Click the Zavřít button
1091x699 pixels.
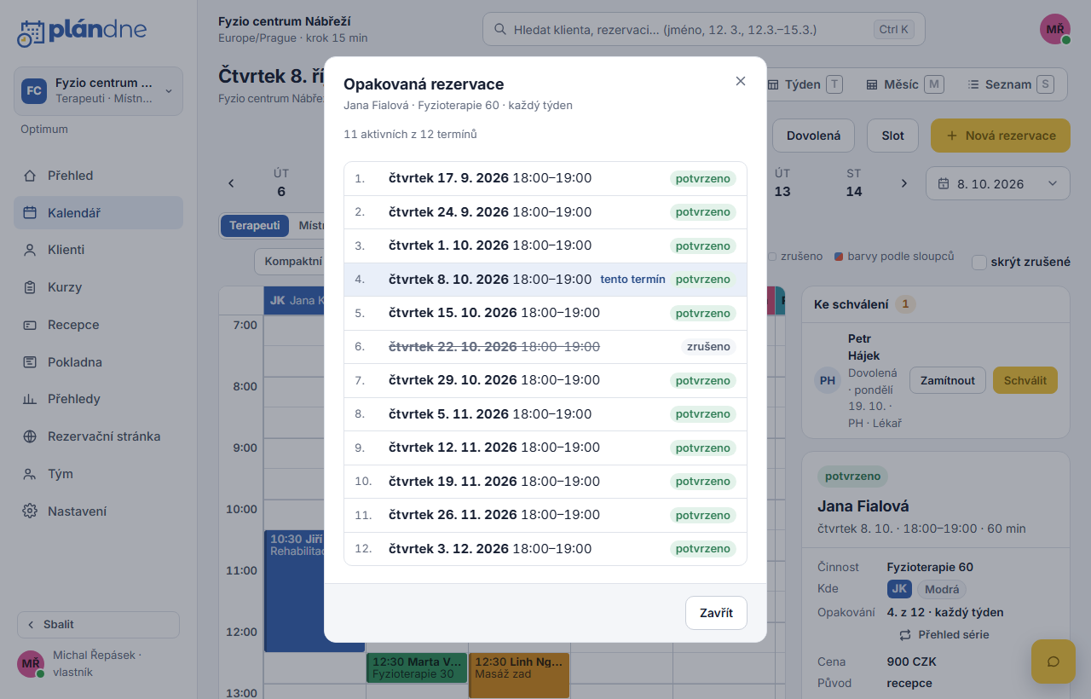coord(716,613)
